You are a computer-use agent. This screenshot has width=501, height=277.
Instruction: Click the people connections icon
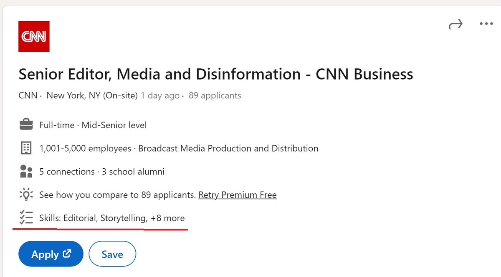26,171
